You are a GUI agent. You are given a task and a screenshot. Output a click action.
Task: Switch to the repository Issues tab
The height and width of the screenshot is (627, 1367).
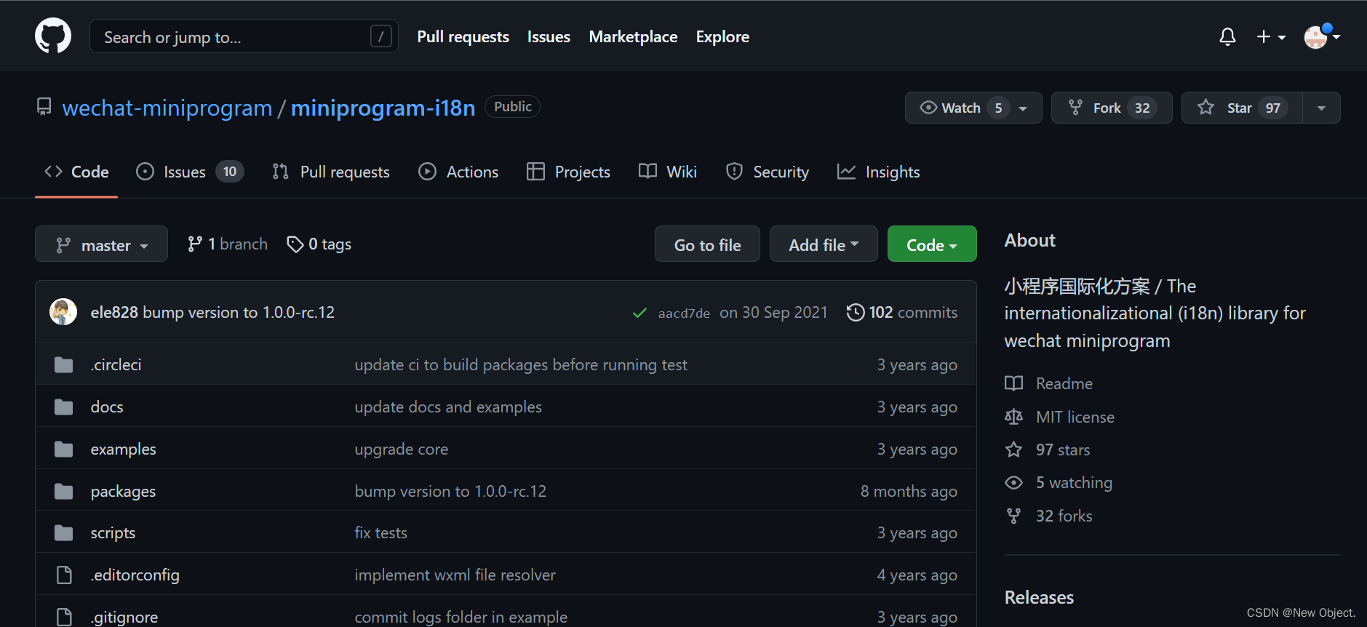click(x=190, y=172)
